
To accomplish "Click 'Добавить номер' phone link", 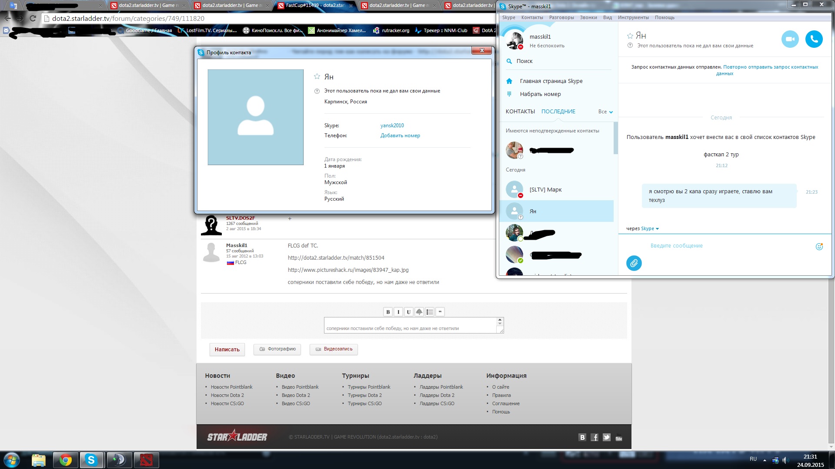I will point(400,135).
